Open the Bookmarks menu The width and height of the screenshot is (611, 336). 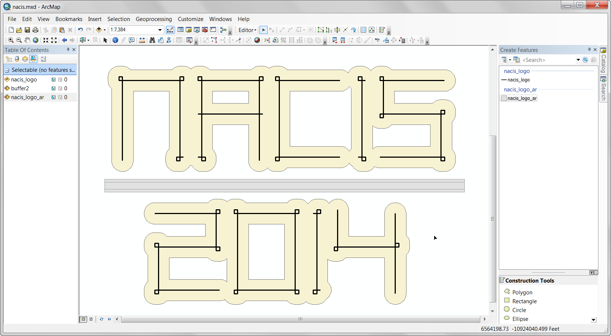click(x=69, y=19)
